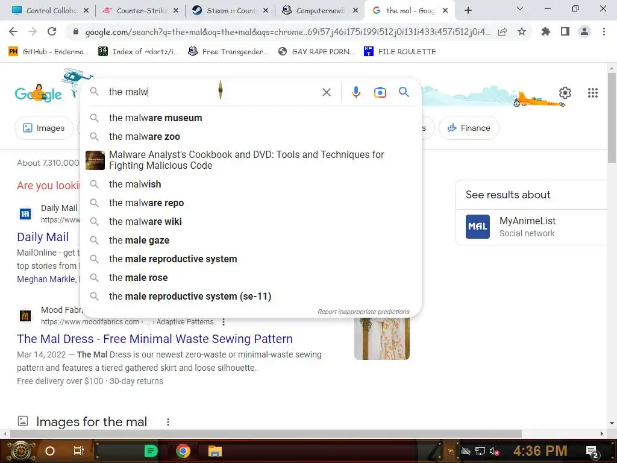Open Google apps grid
Viewport: 617px width, 463px height.
tap(593, 93)
